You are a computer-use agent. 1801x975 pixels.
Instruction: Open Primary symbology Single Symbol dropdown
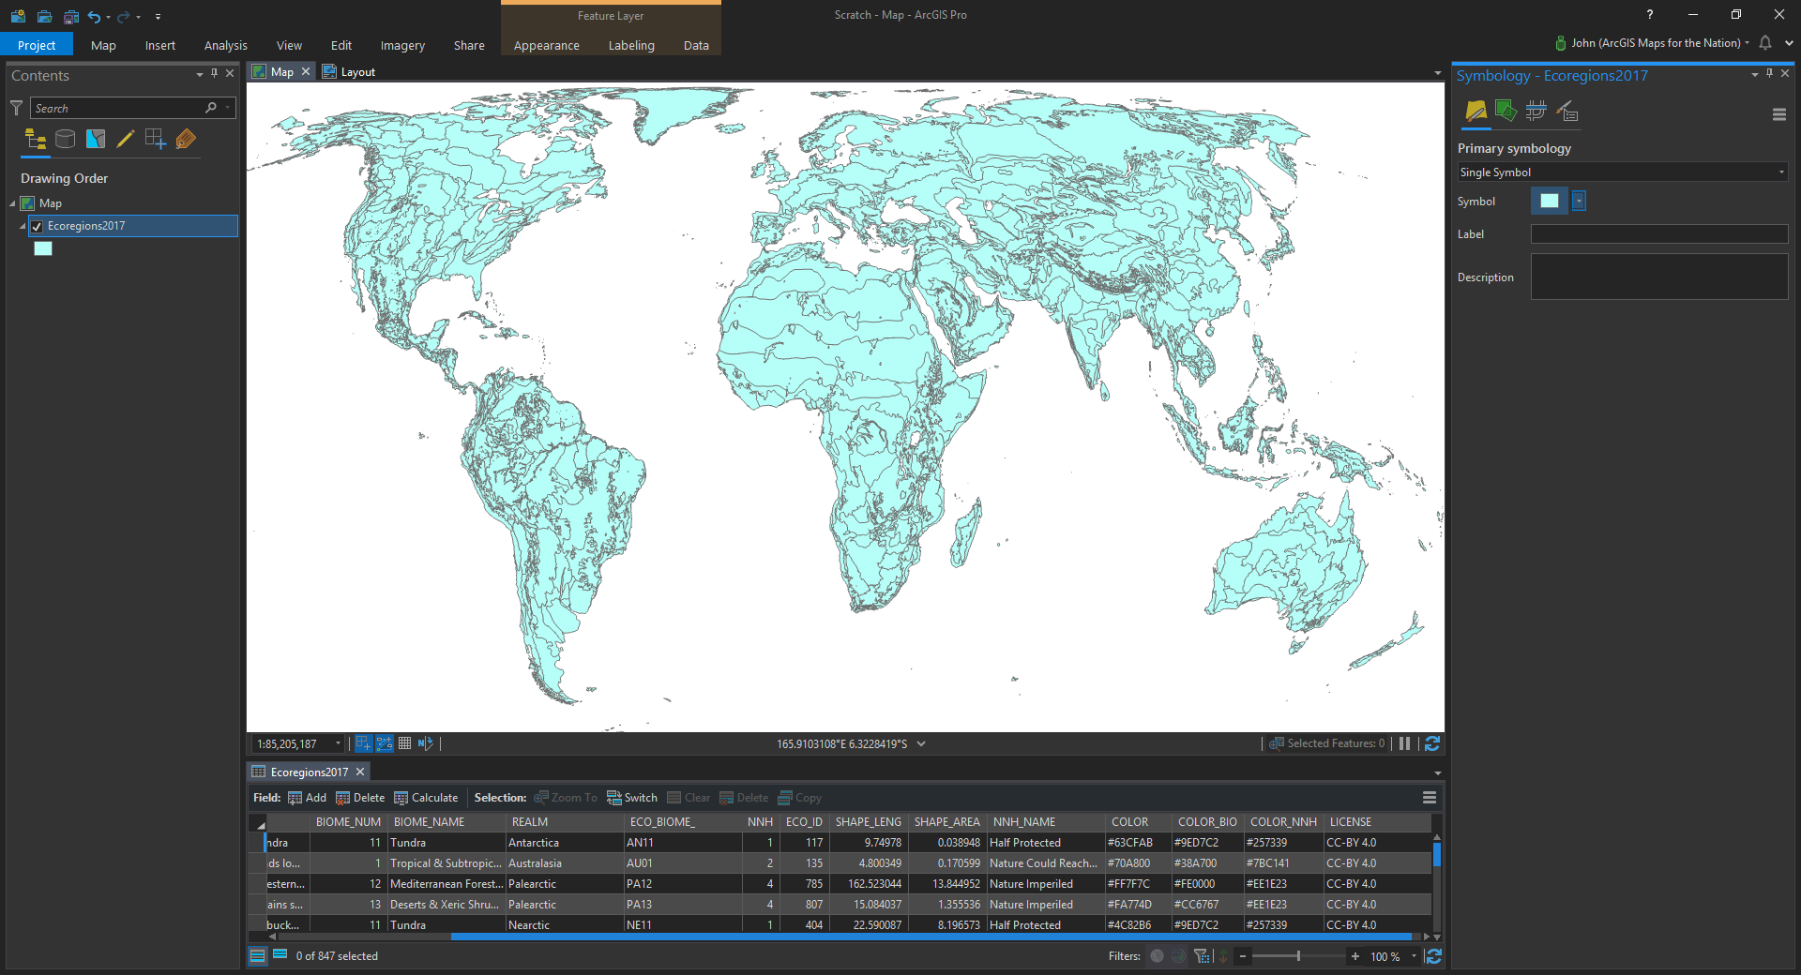click(x=1622, y=172)
